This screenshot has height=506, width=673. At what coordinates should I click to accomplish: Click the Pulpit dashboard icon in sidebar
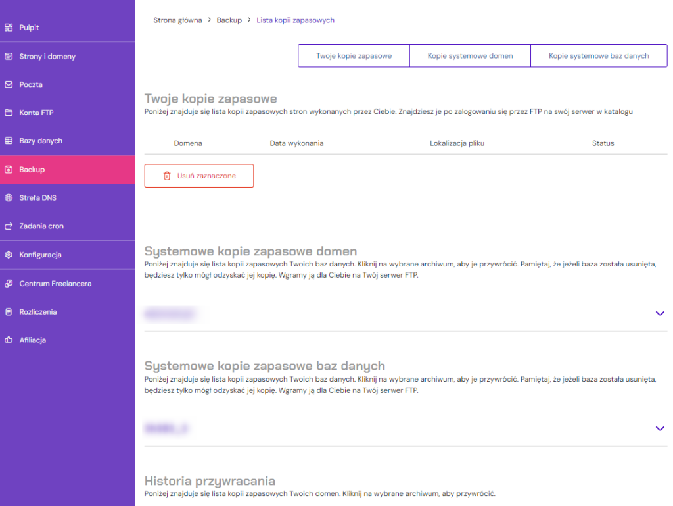click(x=9, y=28)
